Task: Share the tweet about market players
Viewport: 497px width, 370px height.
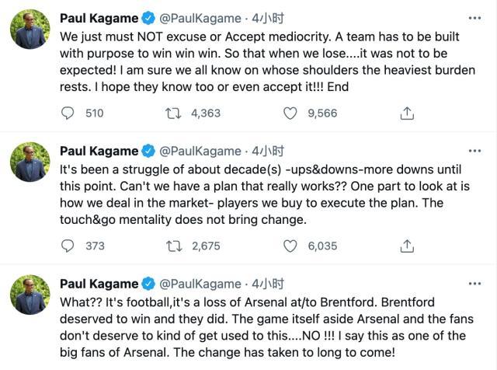Action: pos(406,246)
